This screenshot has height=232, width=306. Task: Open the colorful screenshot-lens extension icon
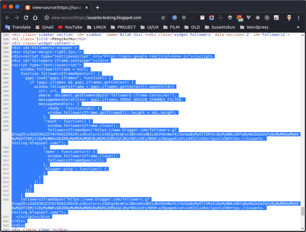[x=211, y=18]
